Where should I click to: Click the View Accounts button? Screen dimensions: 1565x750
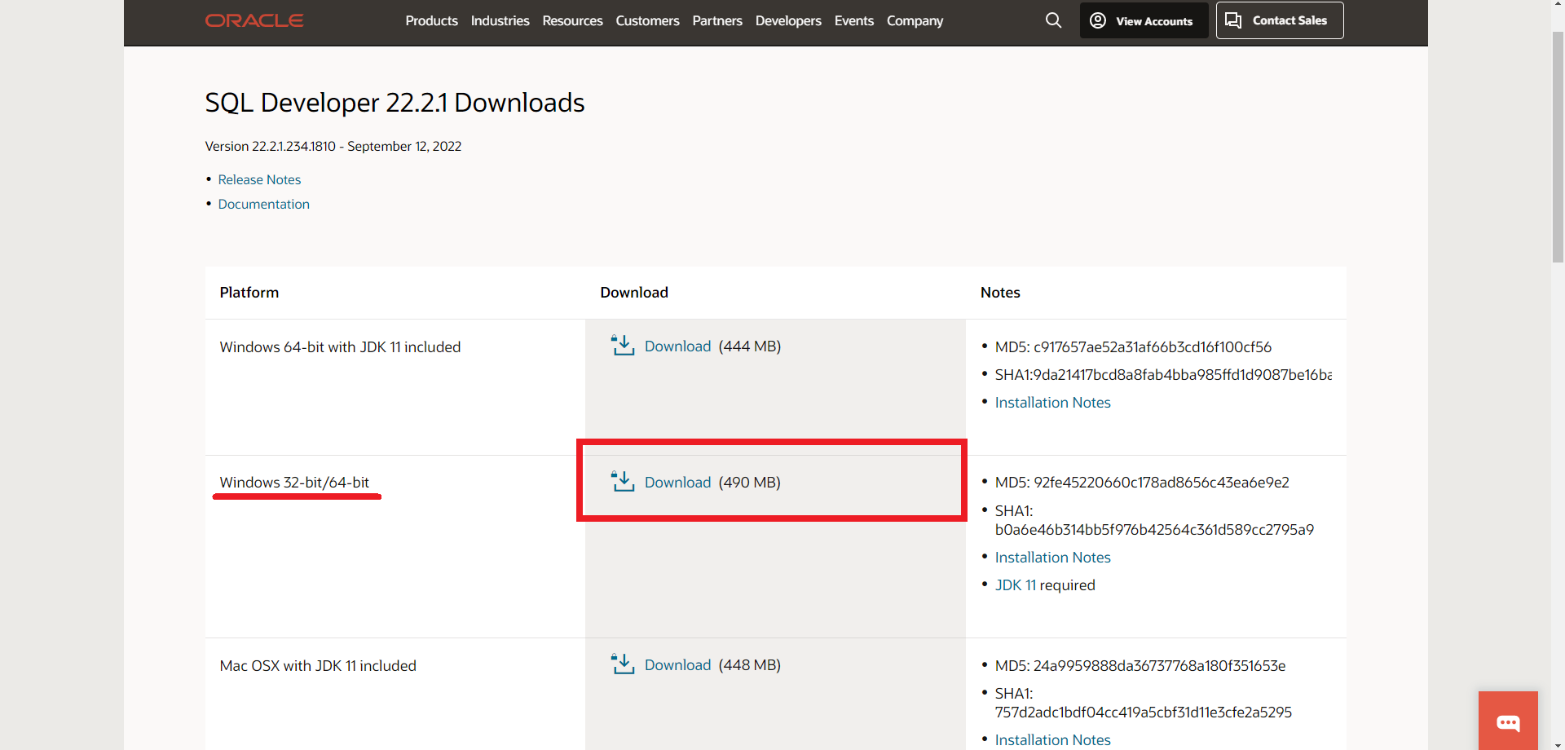point(1144,20)
